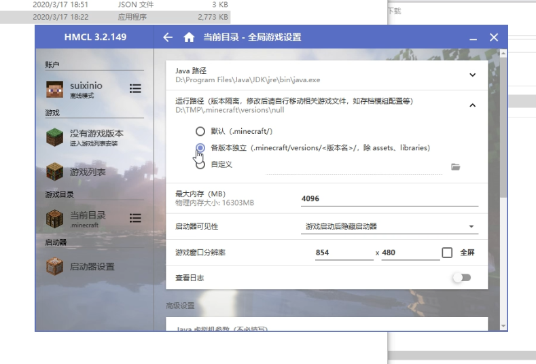
Task: Click the 查看日志 label
Action: pos(190,278)
